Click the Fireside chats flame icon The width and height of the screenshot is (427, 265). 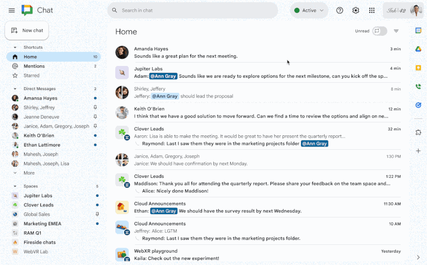tap(15, 243)
